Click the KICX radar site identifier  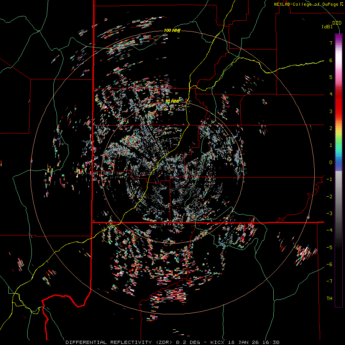(217, 342)
